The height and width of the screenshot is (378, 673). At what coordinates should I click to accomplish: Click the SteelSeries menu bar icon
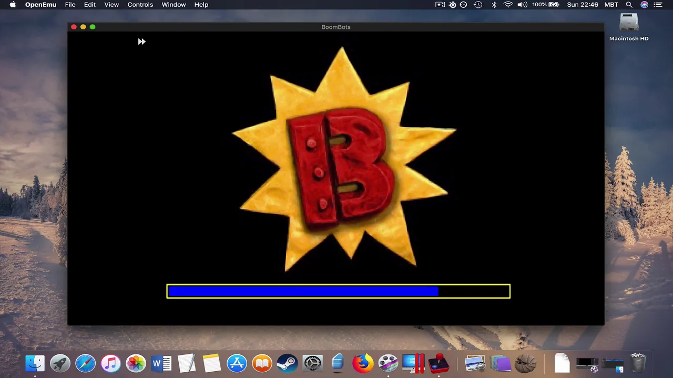[453, 5]
